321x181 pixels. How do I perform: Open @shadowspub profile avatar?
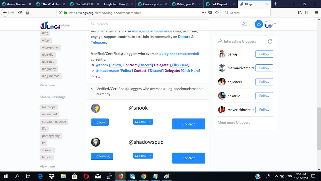pos(96,142)
